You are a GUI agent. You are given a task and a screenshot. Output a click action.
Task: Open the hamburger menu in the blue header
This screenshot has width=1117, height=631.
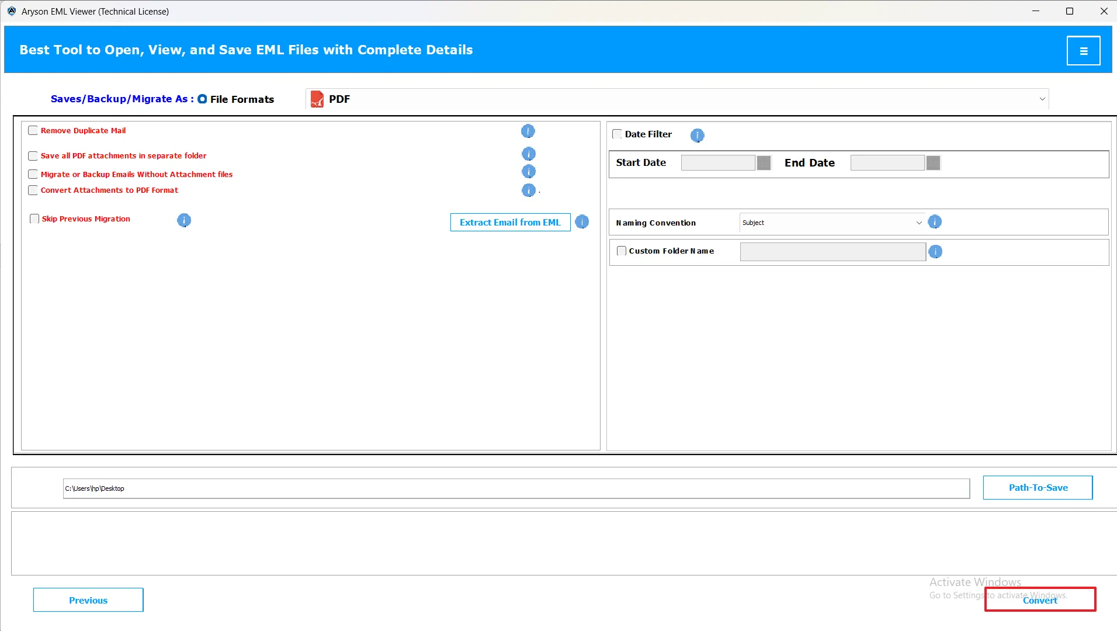click(1083, 51)
